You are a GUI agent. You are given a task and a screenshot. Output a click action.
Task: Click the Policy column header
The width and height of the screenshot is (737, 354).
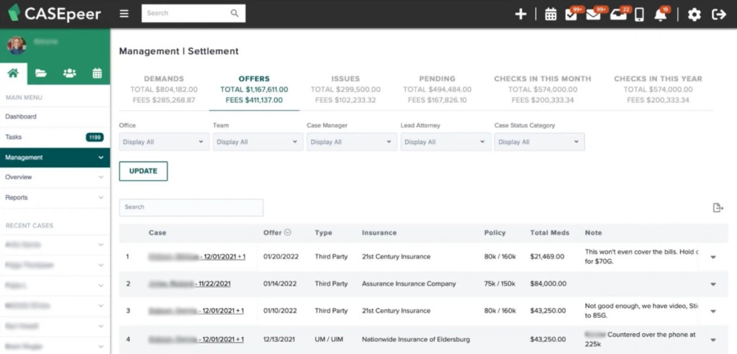click(495, 232)
